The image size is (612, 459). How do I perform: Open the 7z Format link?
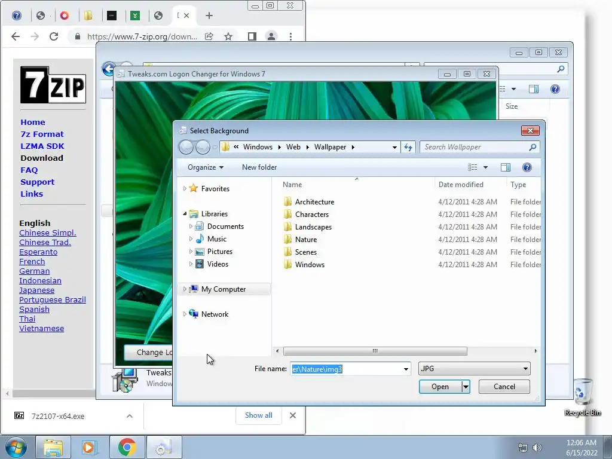click(x=42, y=134)
